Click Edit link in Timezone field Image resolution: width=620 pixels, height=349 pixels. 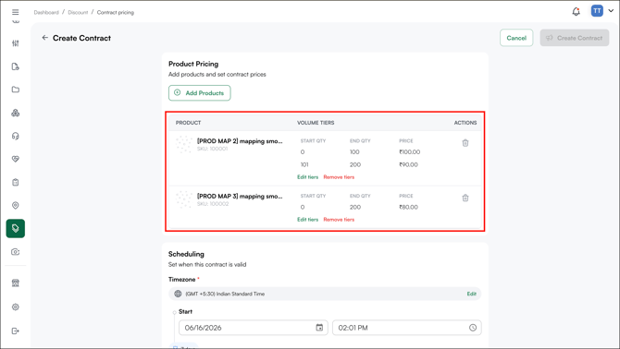point(471,294)
